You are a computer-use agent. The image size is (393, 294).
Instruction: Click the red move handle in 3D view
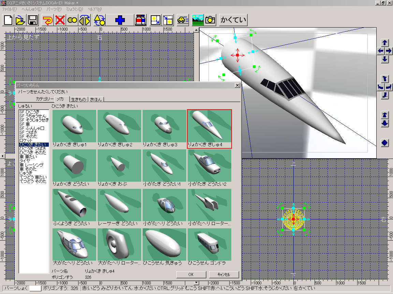click(237, 55)
